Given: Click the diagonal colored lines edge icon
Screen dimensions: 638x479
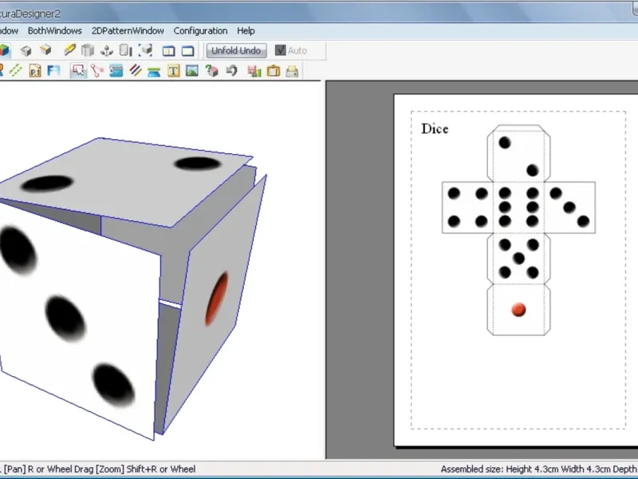Looking at the screenshot, I should point(135,71).
